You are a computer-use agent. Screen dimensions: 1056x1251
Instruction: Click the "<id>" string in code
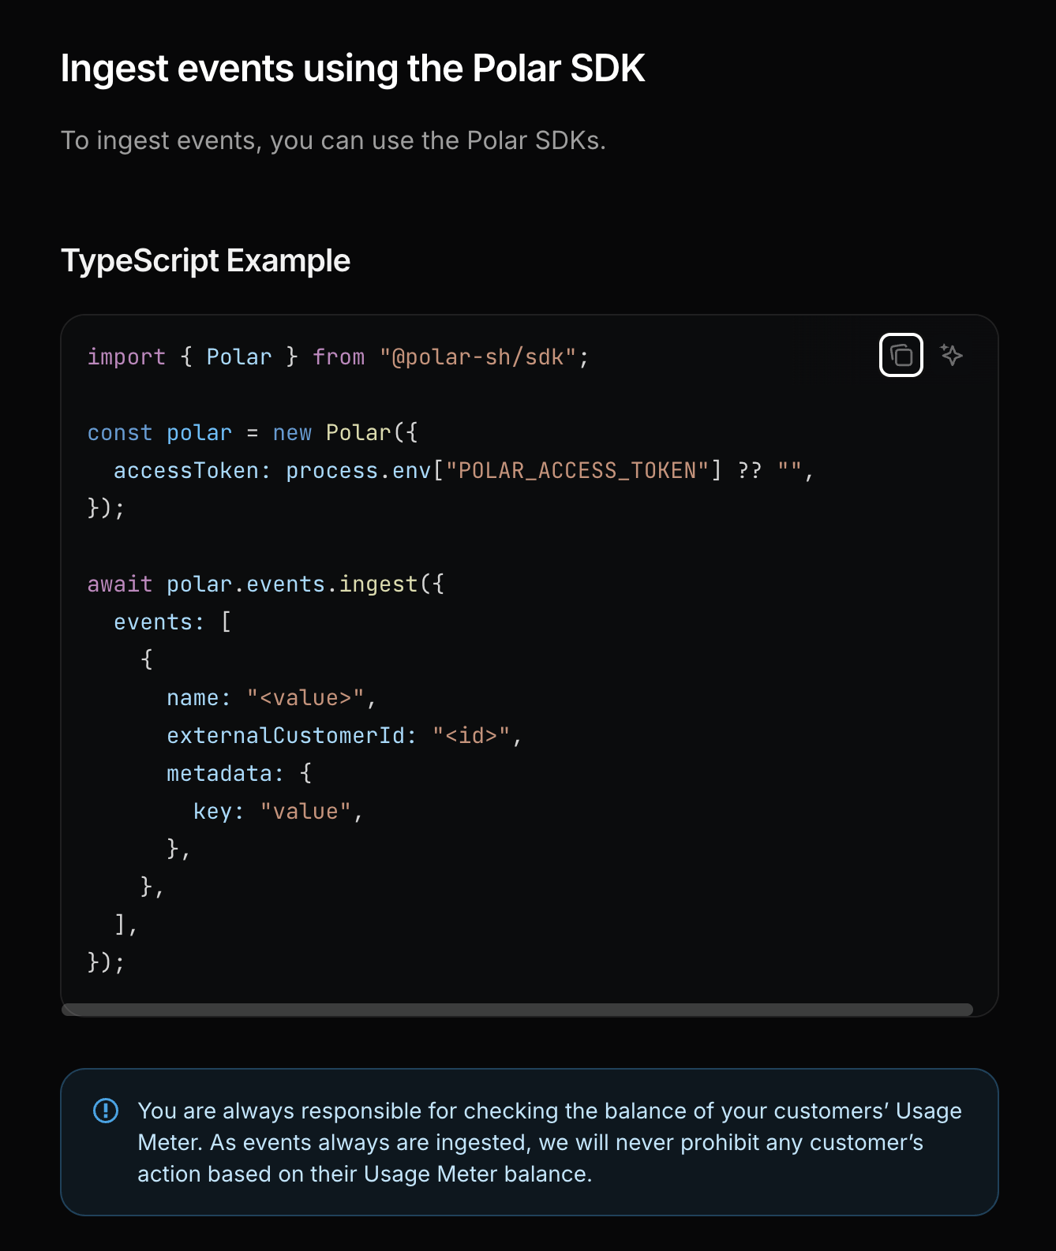[x=471, y=736]
